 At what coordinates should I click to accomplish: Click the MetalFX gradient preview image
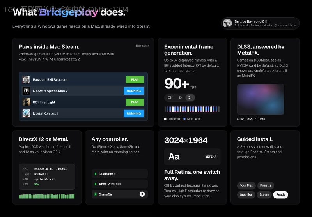tap(261, 99)
